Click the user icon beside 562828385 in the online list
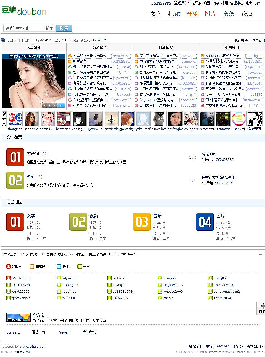 pos(9,278)
